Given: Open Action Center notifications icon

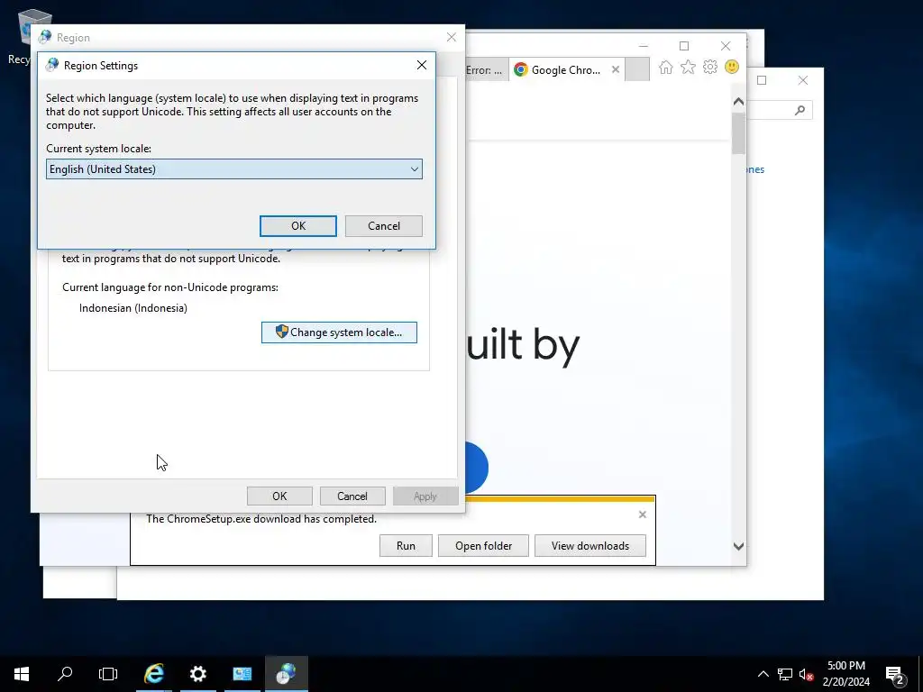Looking at the screenshot, I should 895,674.
